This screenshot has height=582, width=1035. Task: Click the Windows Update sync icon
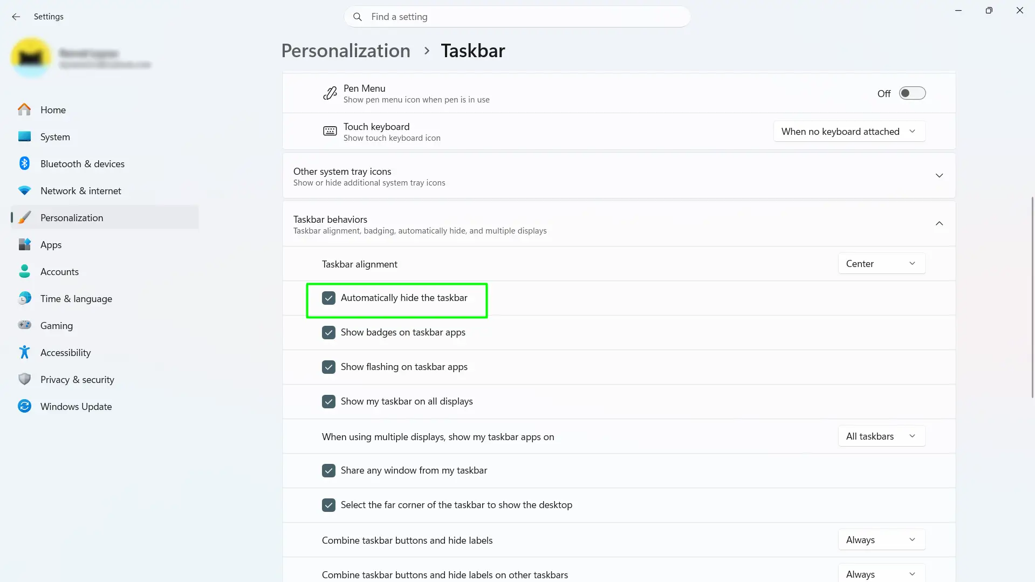tap(24, 406)
